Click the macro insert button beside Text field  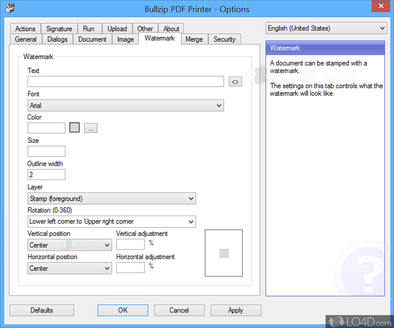235,82
